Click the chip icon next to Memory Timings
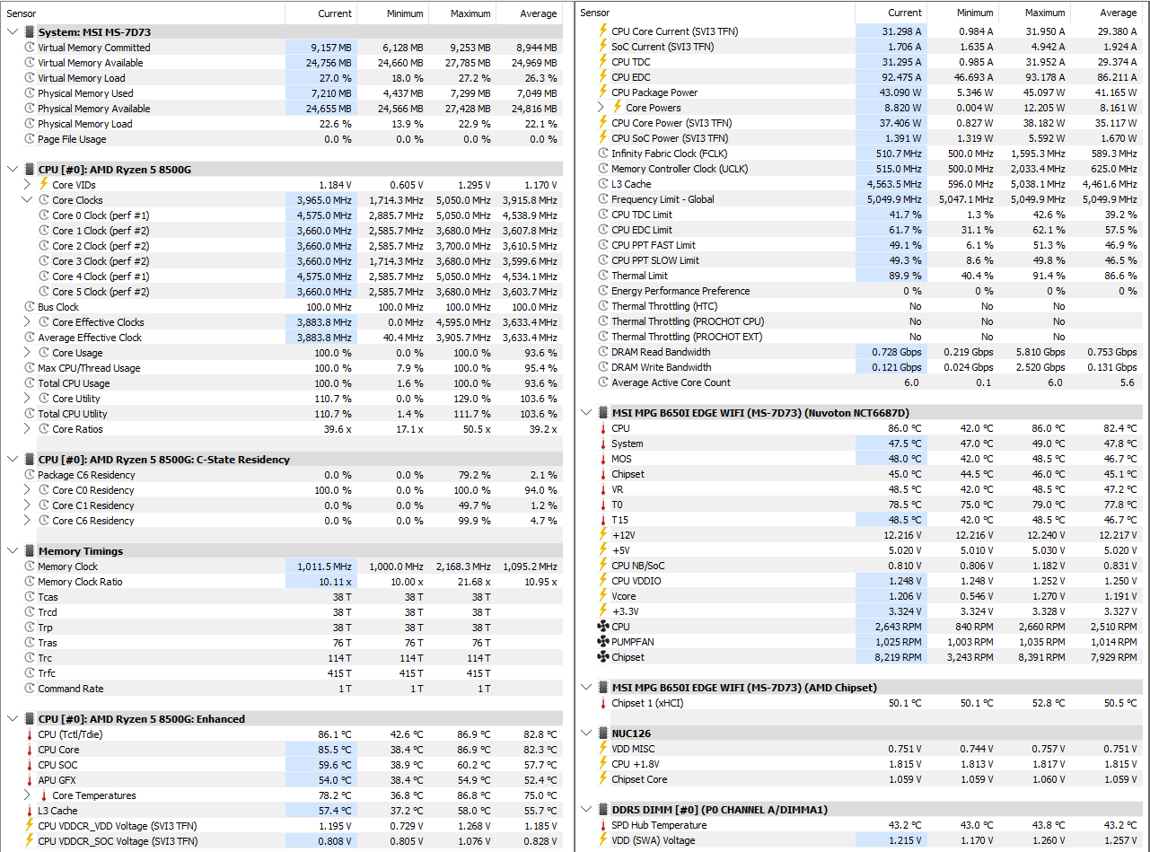Image resolution: width=1150 pixels, height=852 pixels. tap(29, 551)
